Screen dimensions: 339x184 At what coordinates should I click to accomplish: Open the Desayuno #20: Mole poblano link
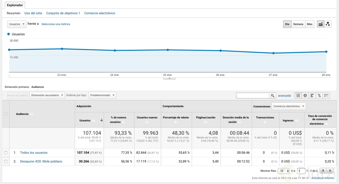[41, 161]
